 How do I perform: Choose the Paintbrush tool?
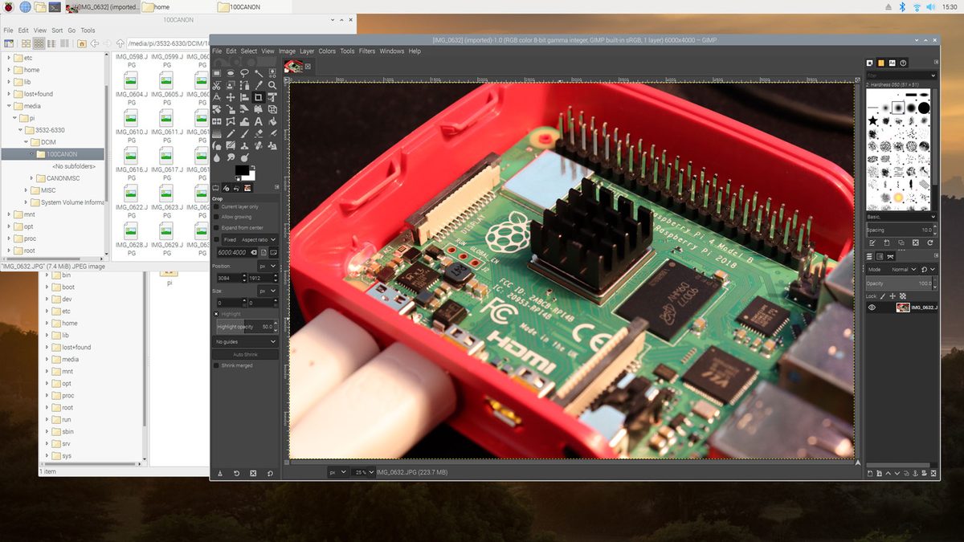click(x=244, y=134)
